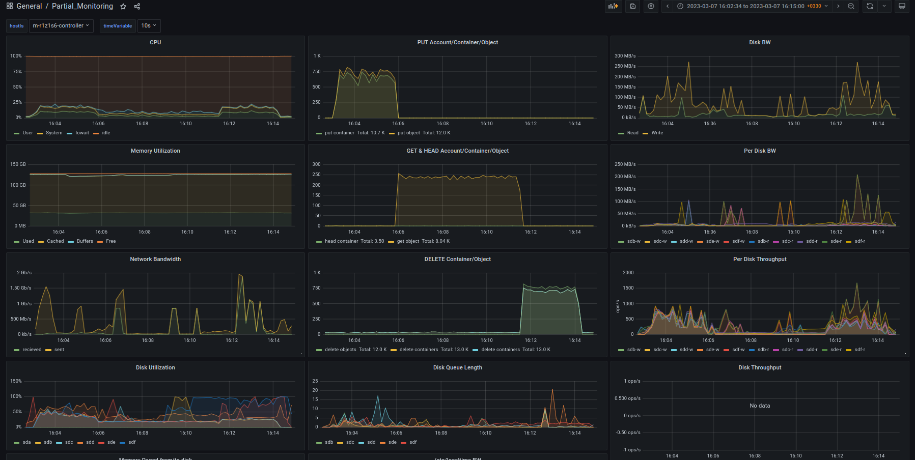Toggle the Cached series in Memory legend
This screenshot has height=460, width=915.
[55, 241]
